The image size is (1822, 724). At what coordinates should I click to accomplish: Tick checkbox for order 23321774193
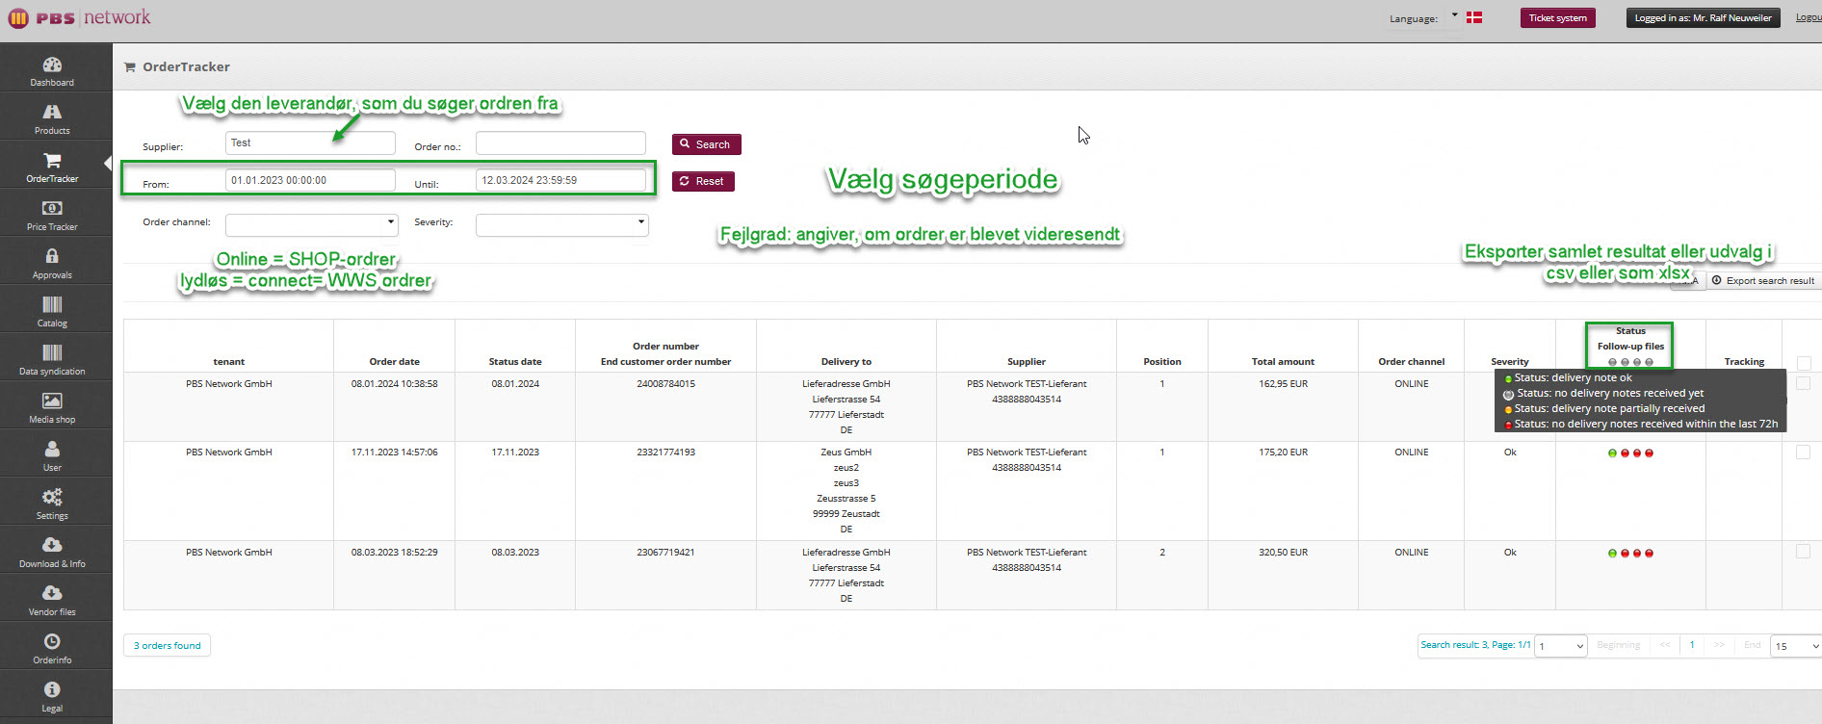(x=1803, y=452)
